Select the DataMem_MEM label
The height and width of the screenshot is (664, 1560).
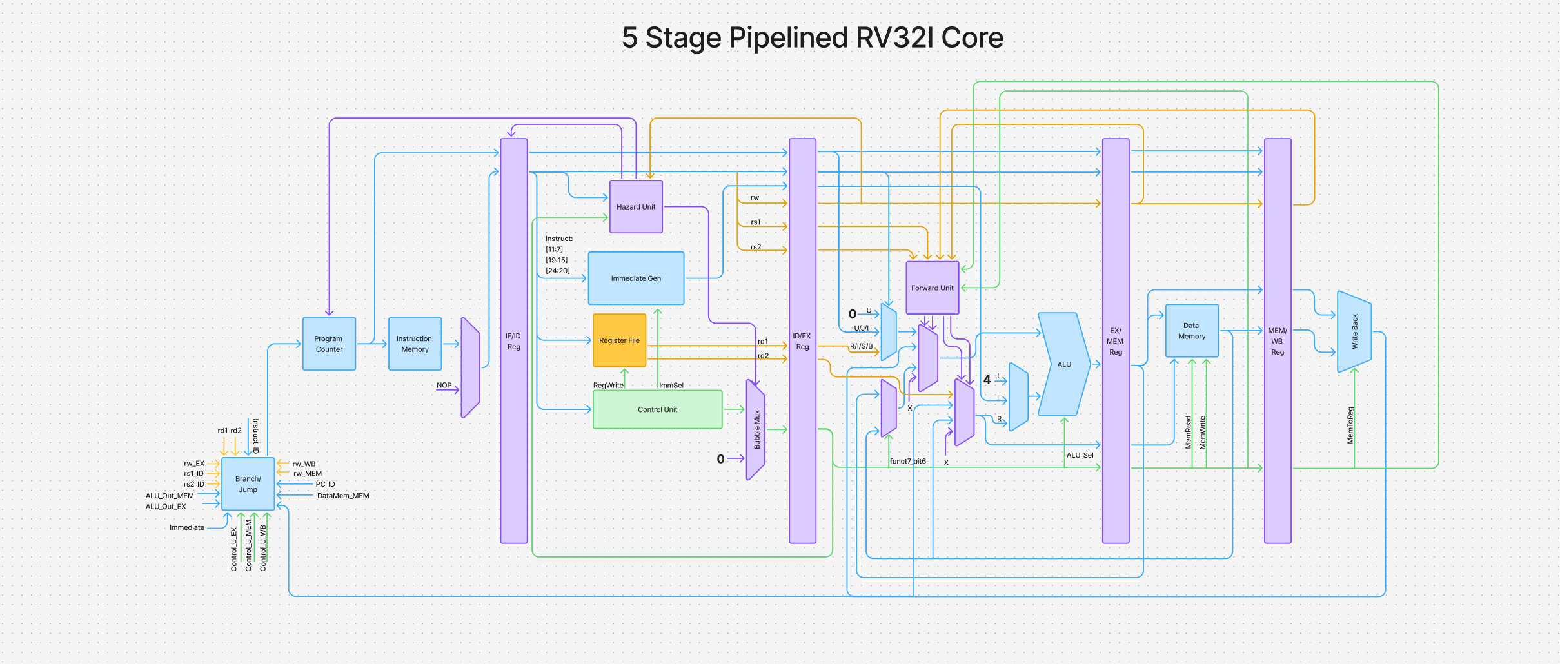point(343,496)
